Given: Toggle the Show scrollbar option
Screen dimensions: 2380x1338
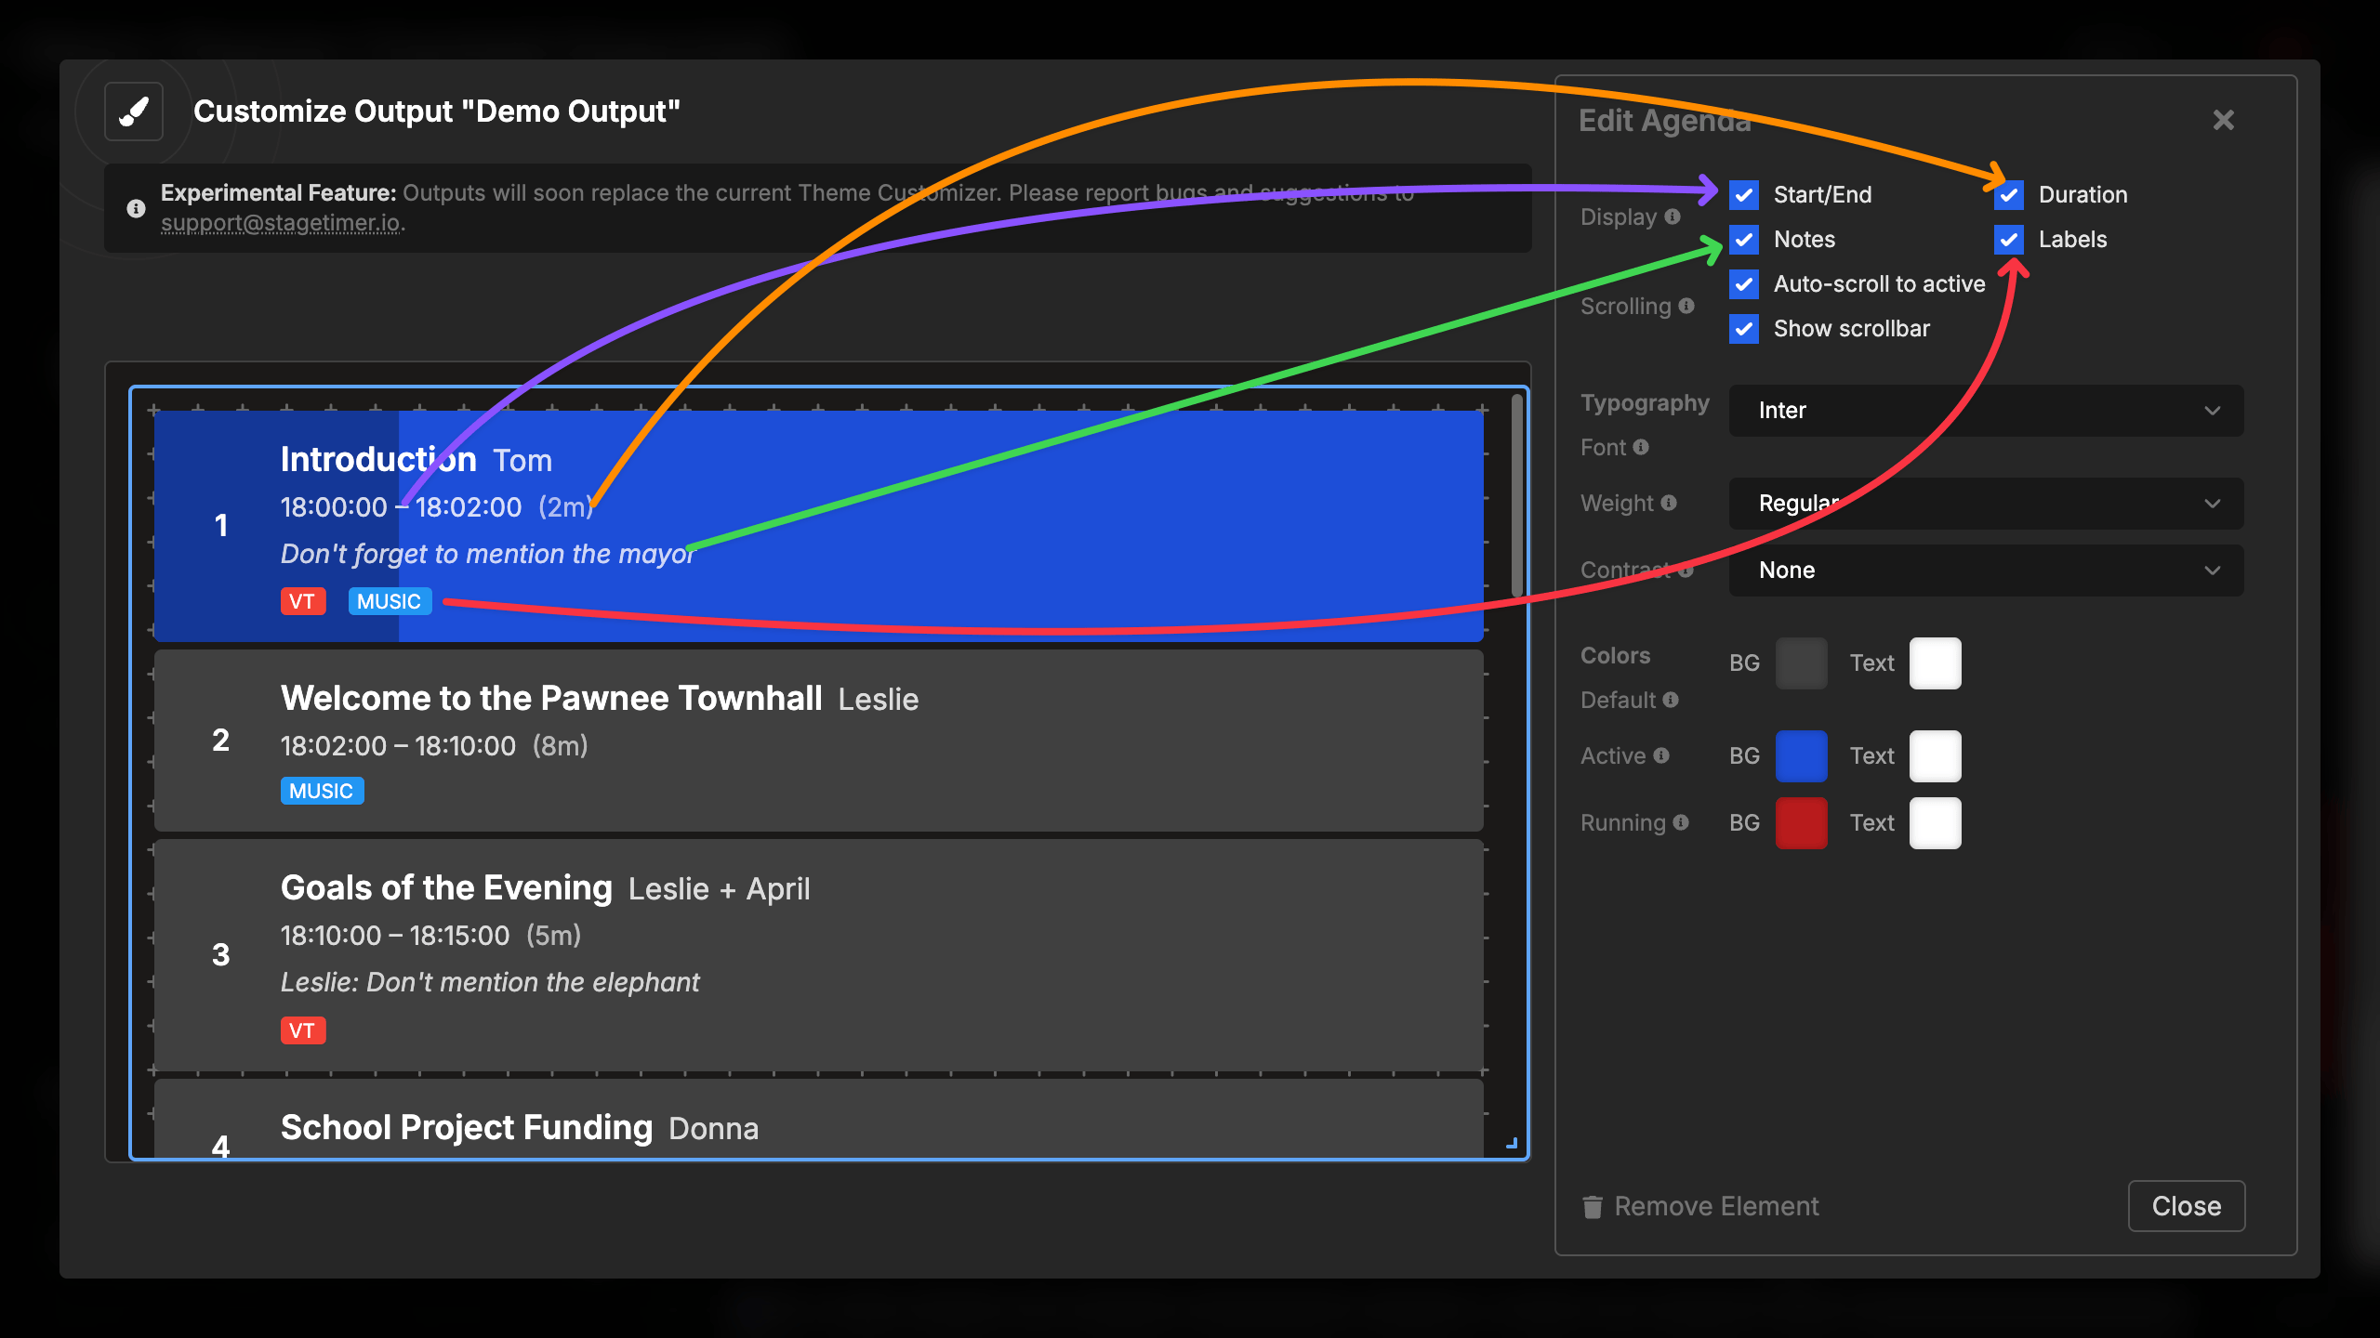Looking at the screenshot, I should pos(1744,328).
